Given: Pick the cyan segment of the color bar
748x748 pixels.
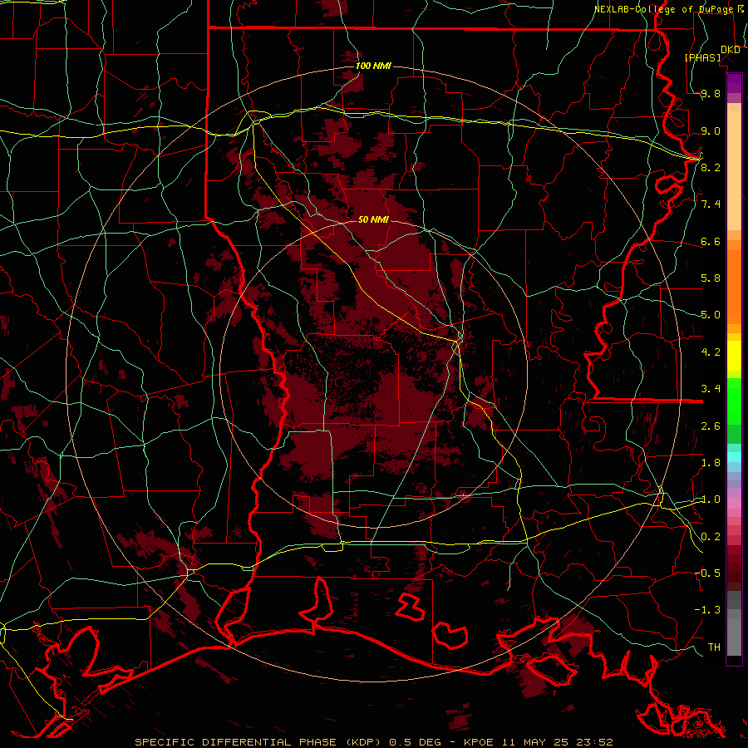Looking at the screenshot, I should pos(734,457).
